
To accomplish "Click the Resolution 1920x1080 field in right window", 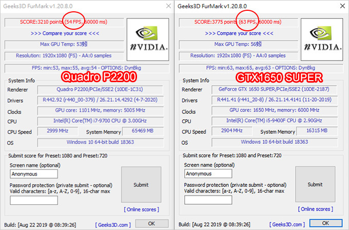I will 238,55.
